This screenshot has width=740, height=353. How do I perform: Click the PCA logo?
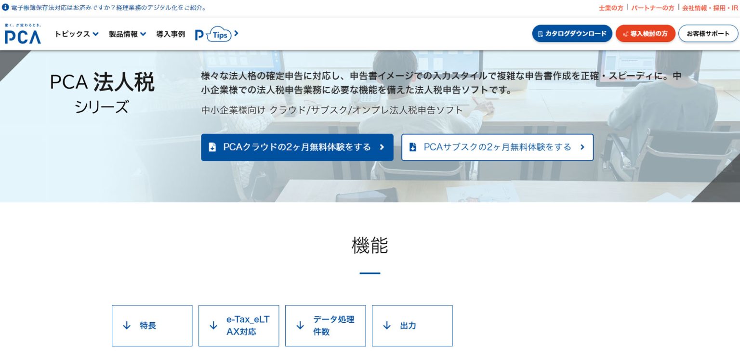(x=22, y=35)
